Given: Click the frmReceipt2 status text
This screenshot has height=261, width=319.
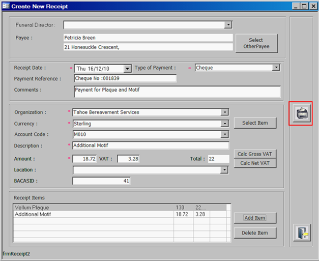Looking at the screenshot, I should point(16,254).
